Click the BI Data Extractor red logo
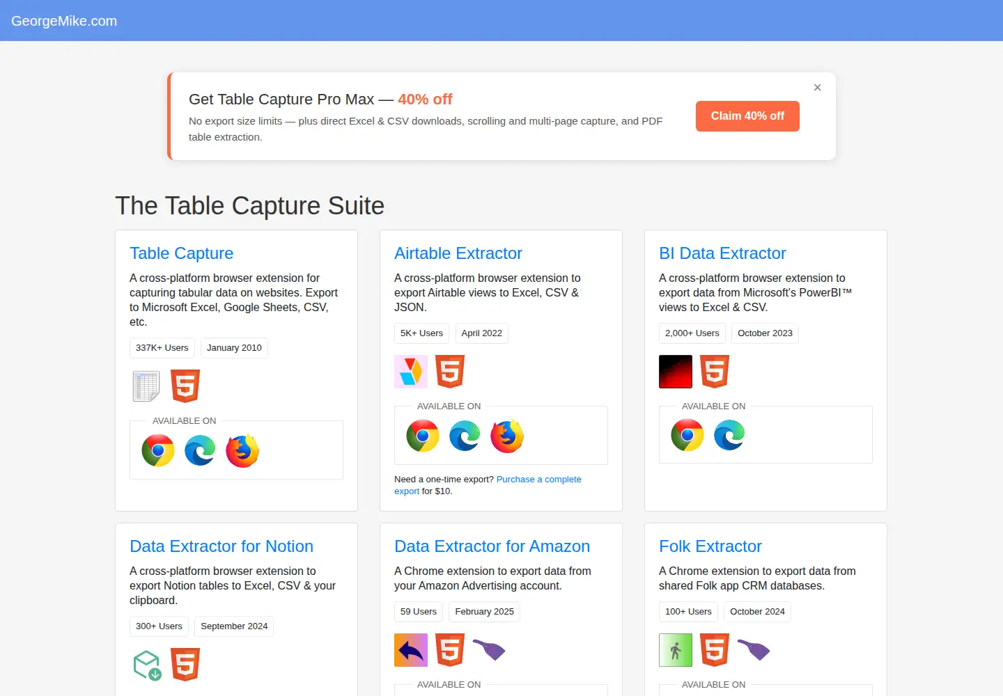The height and width of the screenshot is (696, 1003). pyautogui.click(x=676, y=372)
